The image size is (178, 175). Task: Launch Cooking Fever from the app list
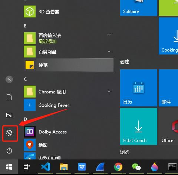point(69,105)
